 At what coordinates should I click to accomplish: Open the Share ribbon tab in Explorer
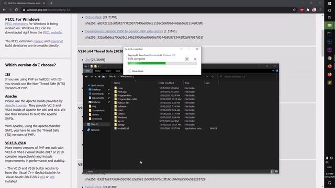click(108, 71)
